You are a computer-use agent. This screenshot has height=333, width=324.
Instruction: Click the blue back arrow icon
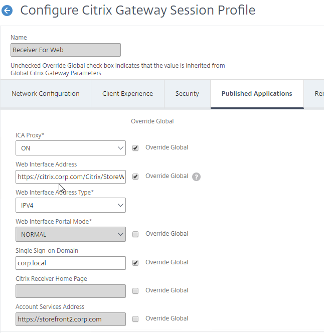tap(7, 11)
